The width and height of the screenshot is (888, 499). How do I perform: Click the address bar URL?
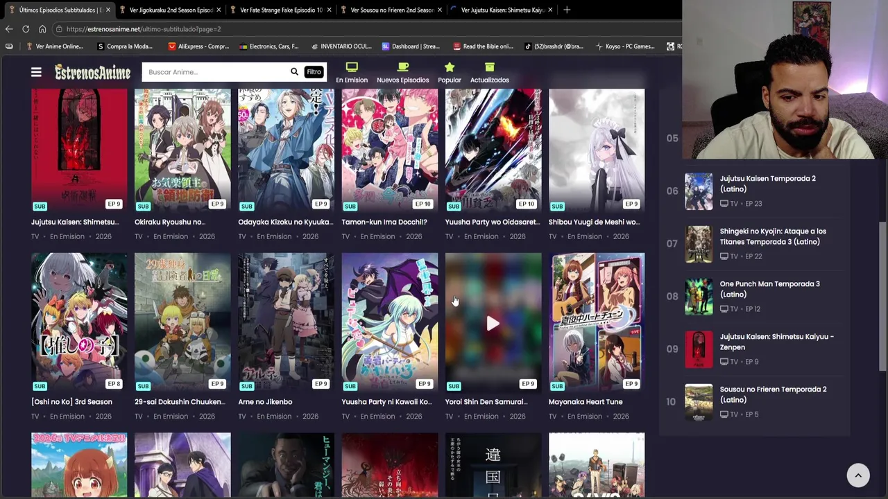click(x=144, y=29)
